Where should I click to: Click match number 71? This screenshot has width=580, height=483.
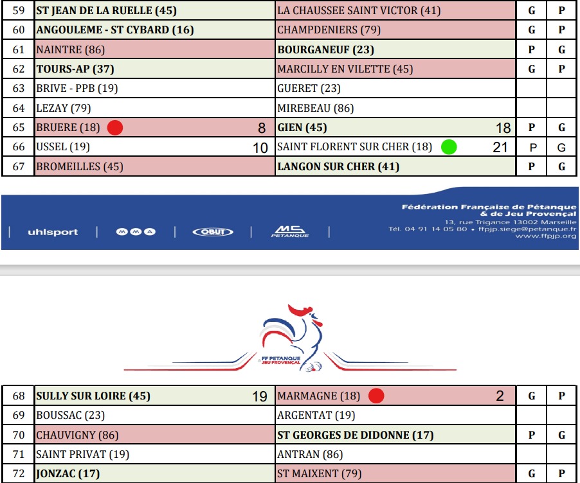click(x=19, y=454)
